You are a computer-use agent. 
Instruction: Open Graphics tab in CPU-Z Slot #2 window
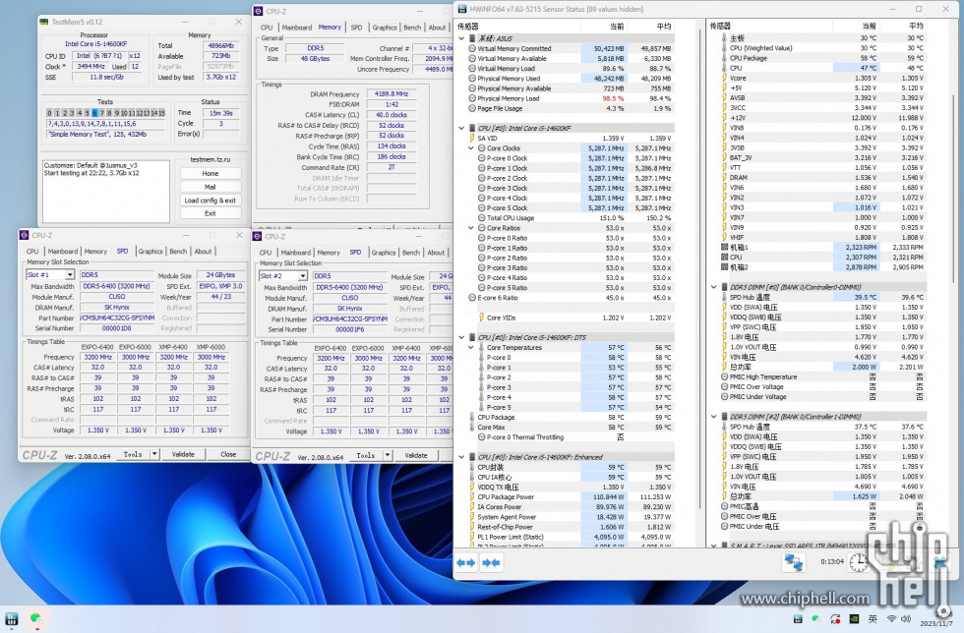click(x=383, y=253)
